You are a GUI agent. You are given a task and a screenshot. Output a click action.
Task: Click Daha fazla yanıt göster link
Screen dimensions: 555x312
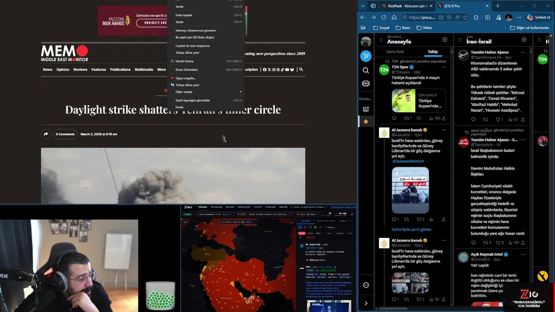(x=411, y=229)
